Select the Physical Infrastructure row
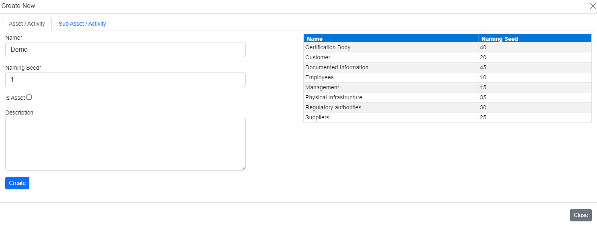This screenshot has width=597, height=225. [334, 97]
